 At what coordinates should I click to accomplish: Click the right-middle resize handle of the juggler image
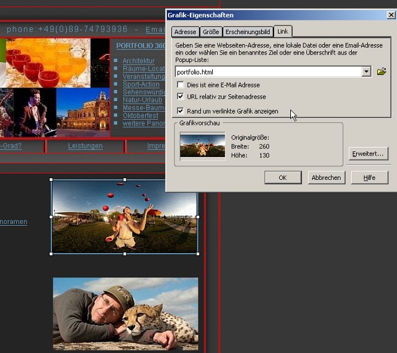[198, 217]
